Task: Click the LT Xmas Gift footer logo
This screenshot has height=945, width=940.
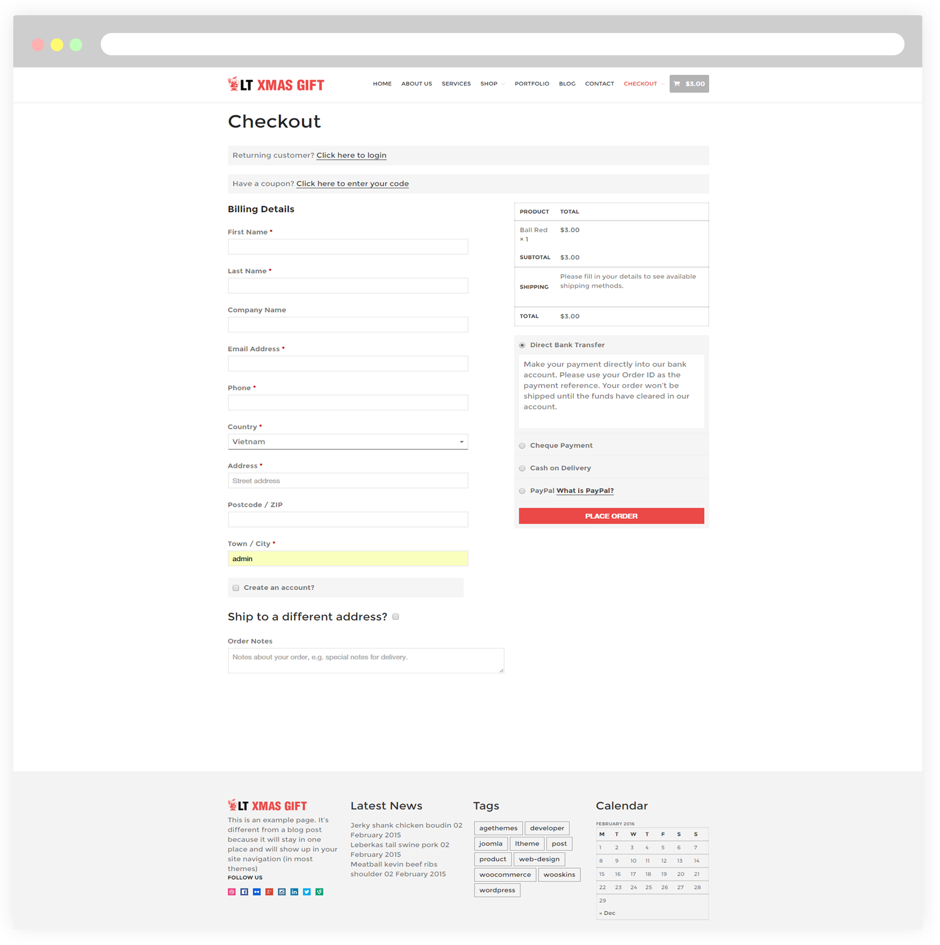Action: [x=267, y=805]
